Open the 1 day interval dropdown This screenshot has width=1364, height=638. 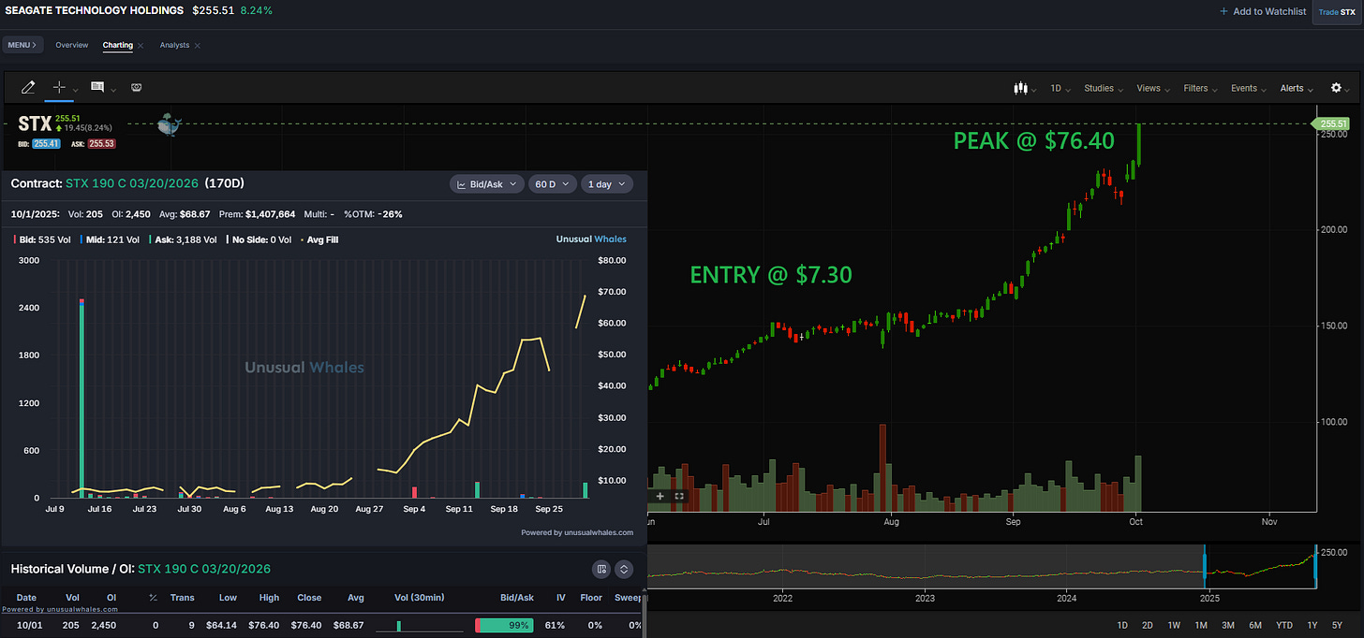pos(606,184)
